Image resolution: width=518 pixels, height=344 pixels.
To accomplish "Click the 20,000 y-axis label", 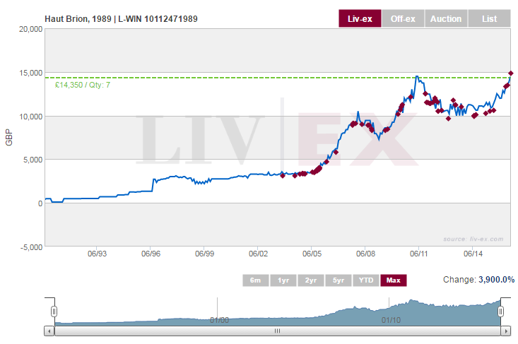I will tap(30, 29).
